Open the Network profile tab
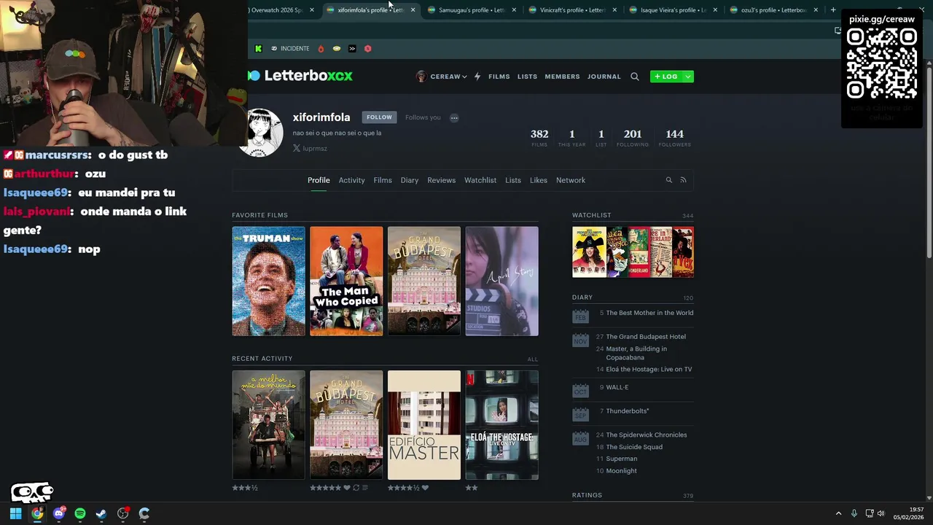Viewport: 933px width, 525px height. click(x=571, y=180)
